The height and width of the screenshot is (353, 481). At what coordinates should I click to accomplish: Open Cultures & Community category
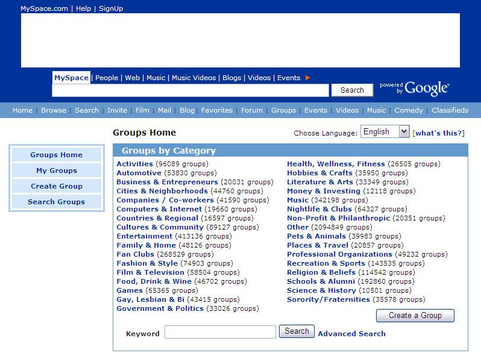[x=160, y=227]
